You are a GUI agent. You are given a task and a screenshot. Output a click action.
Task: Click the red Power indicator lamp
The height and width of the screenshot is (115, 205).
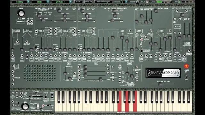(186, 66)
